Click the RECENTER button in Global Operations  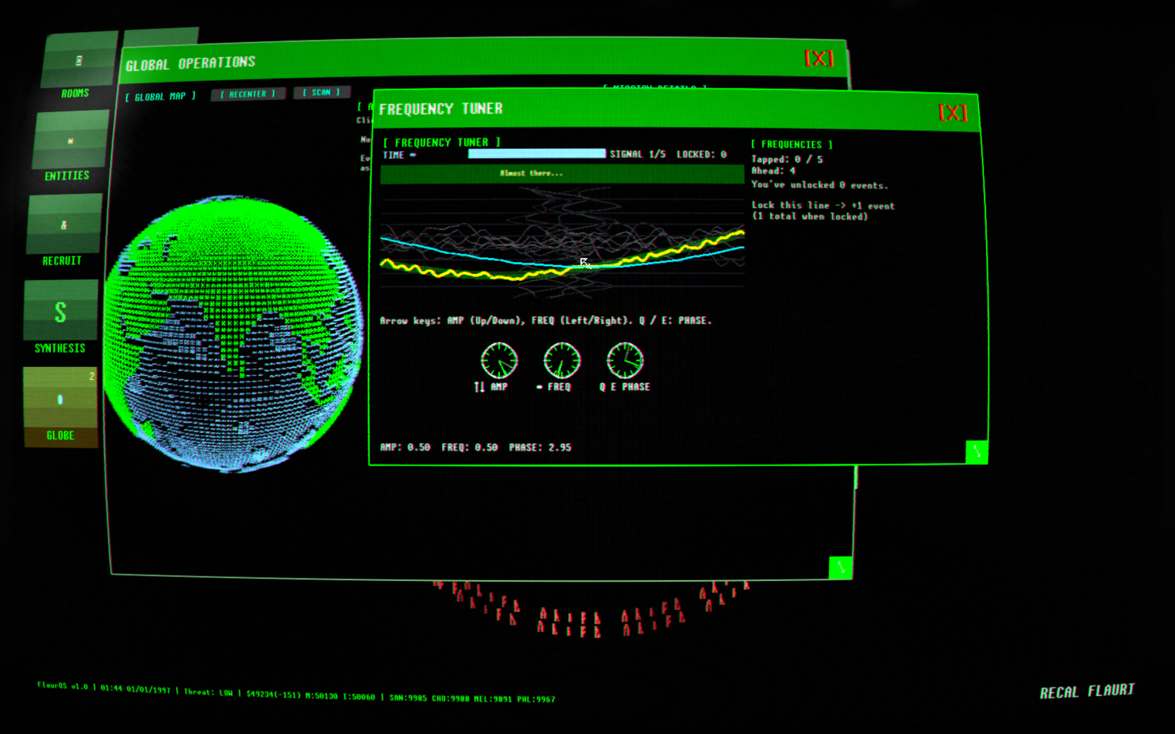[x=248, y=94]
